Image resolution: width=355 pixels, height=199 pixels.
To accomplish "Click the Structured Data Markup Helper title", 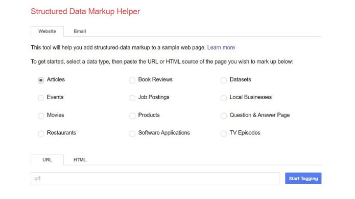I will (x=85, y=12).
